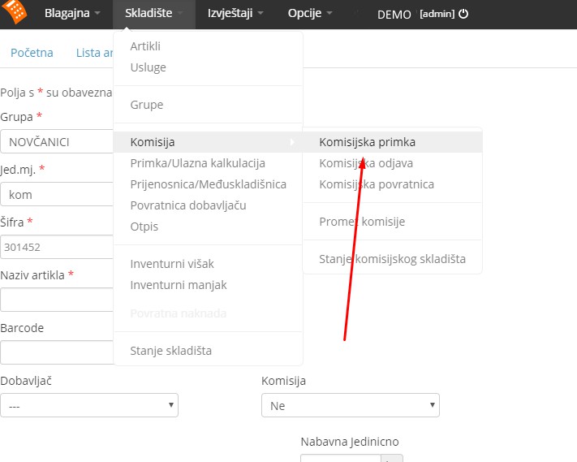The image size is (577, 462).
Task: Open Stanje skladišta
Action: (170, 351)
